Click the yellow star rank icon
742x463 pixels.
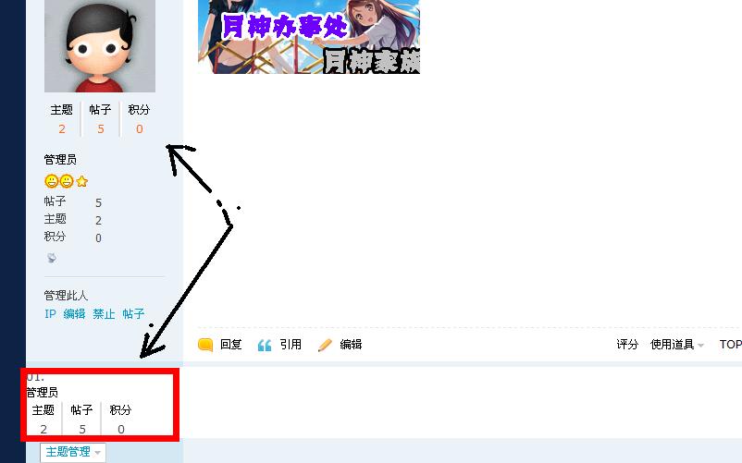pos(81,181)
